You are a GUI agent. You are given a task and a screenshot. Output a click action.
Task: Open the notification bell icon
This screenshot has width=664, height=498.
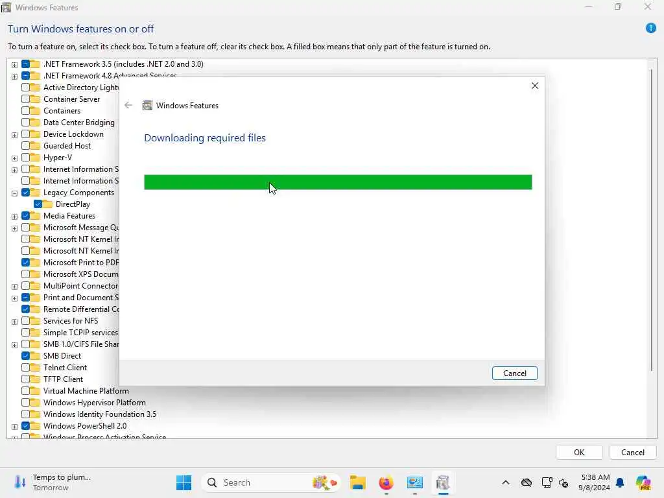click(620, 482)
